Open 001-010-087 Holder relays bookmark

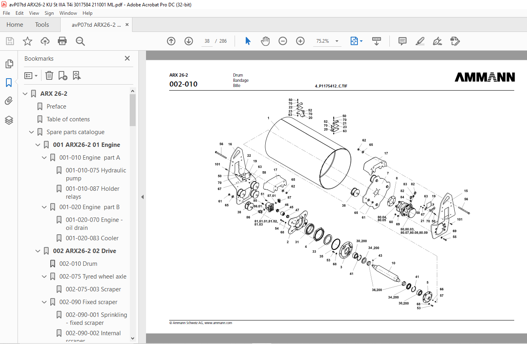93,193
